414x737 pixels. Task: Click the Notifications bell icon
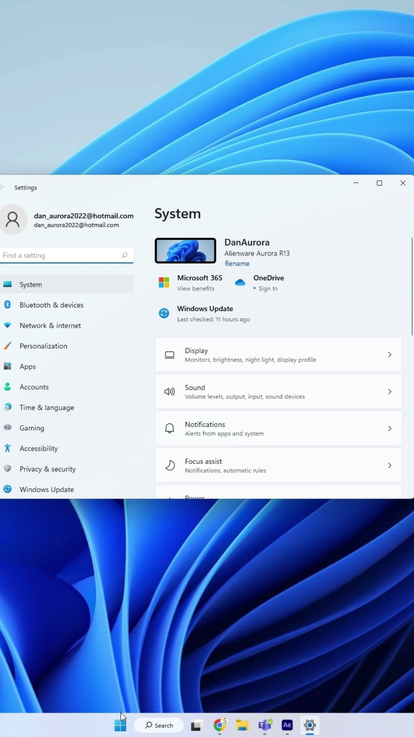click(169, 428)
